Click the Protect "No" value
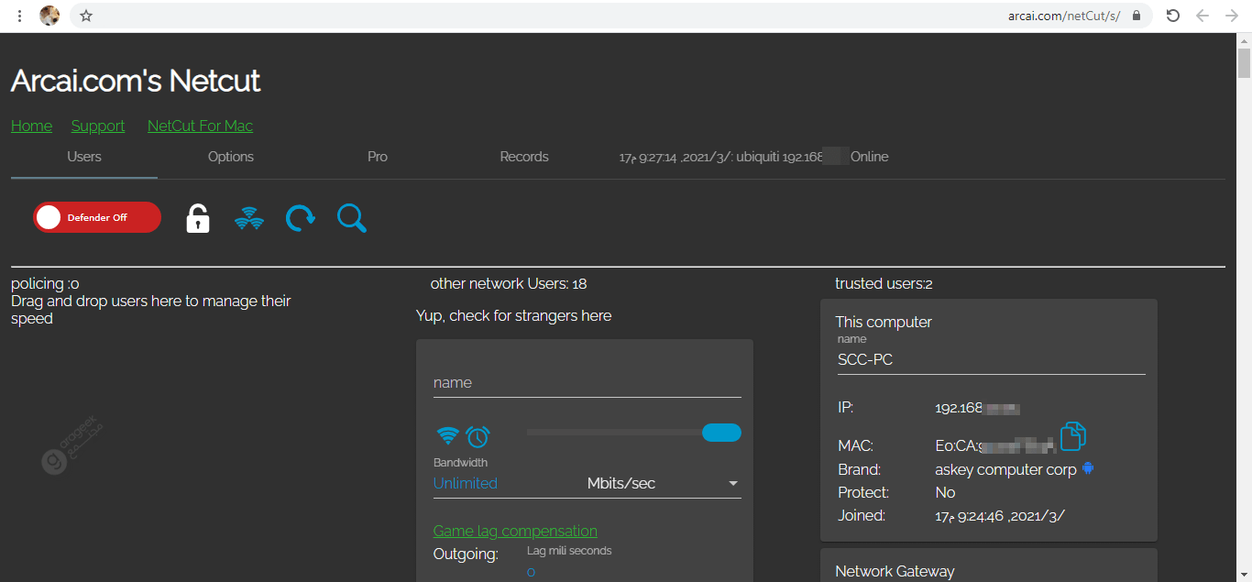The height and width of the screenshot is (582, 1252). 945,492
